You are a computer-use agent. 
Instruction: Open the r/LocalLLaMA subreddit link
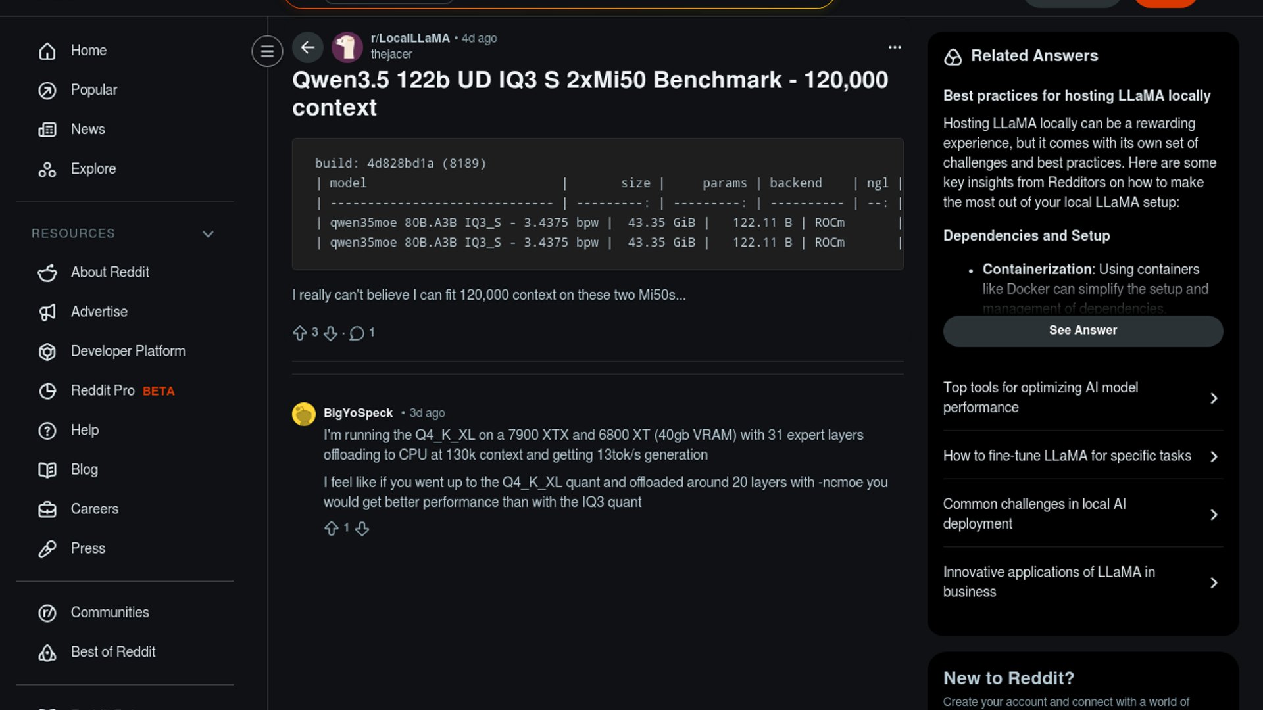410,38
